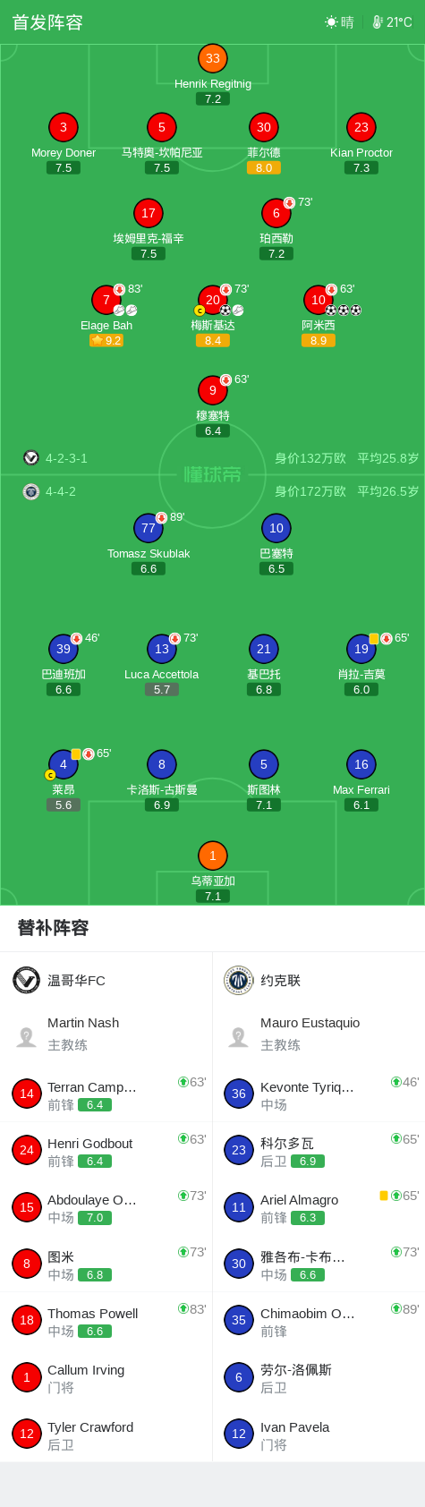
Task: Tap goalkeeper number 33 Henrik Regitnig
Action: coord(212,58)
